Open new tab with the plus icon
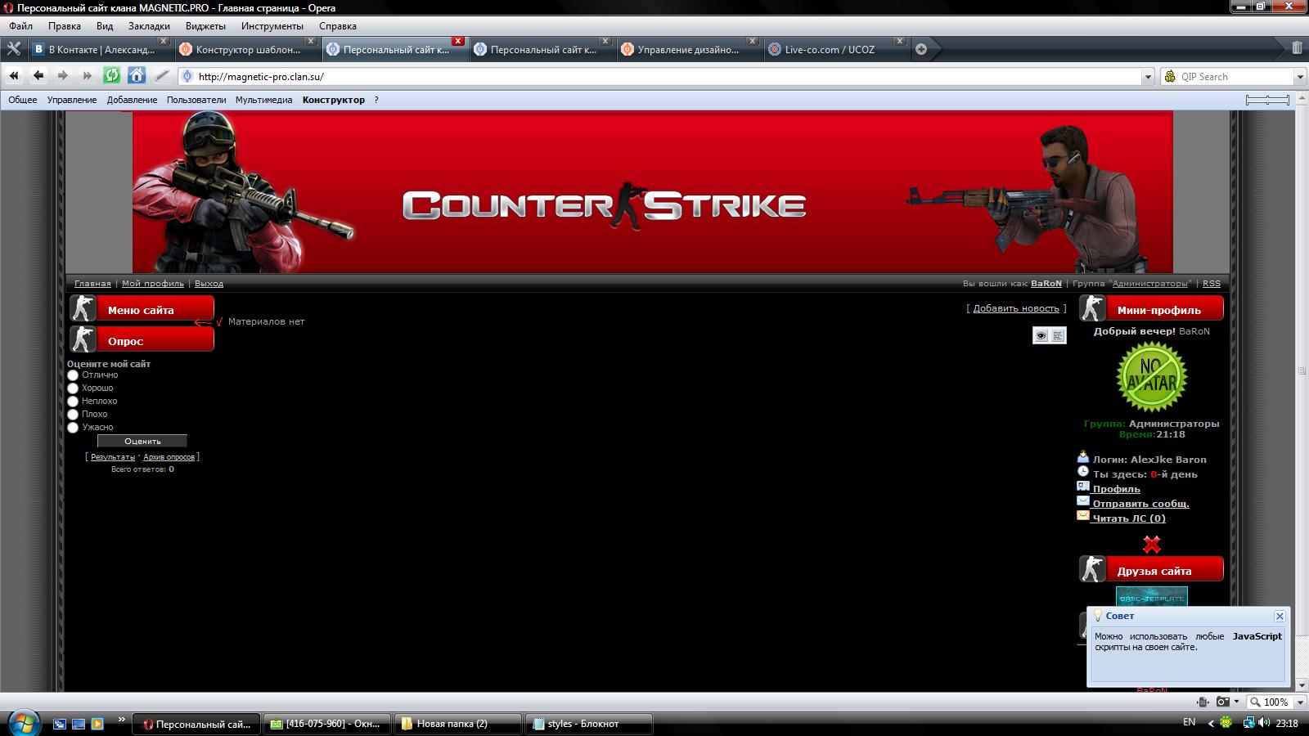The image size is (1309, 736). tap(921, 49)
